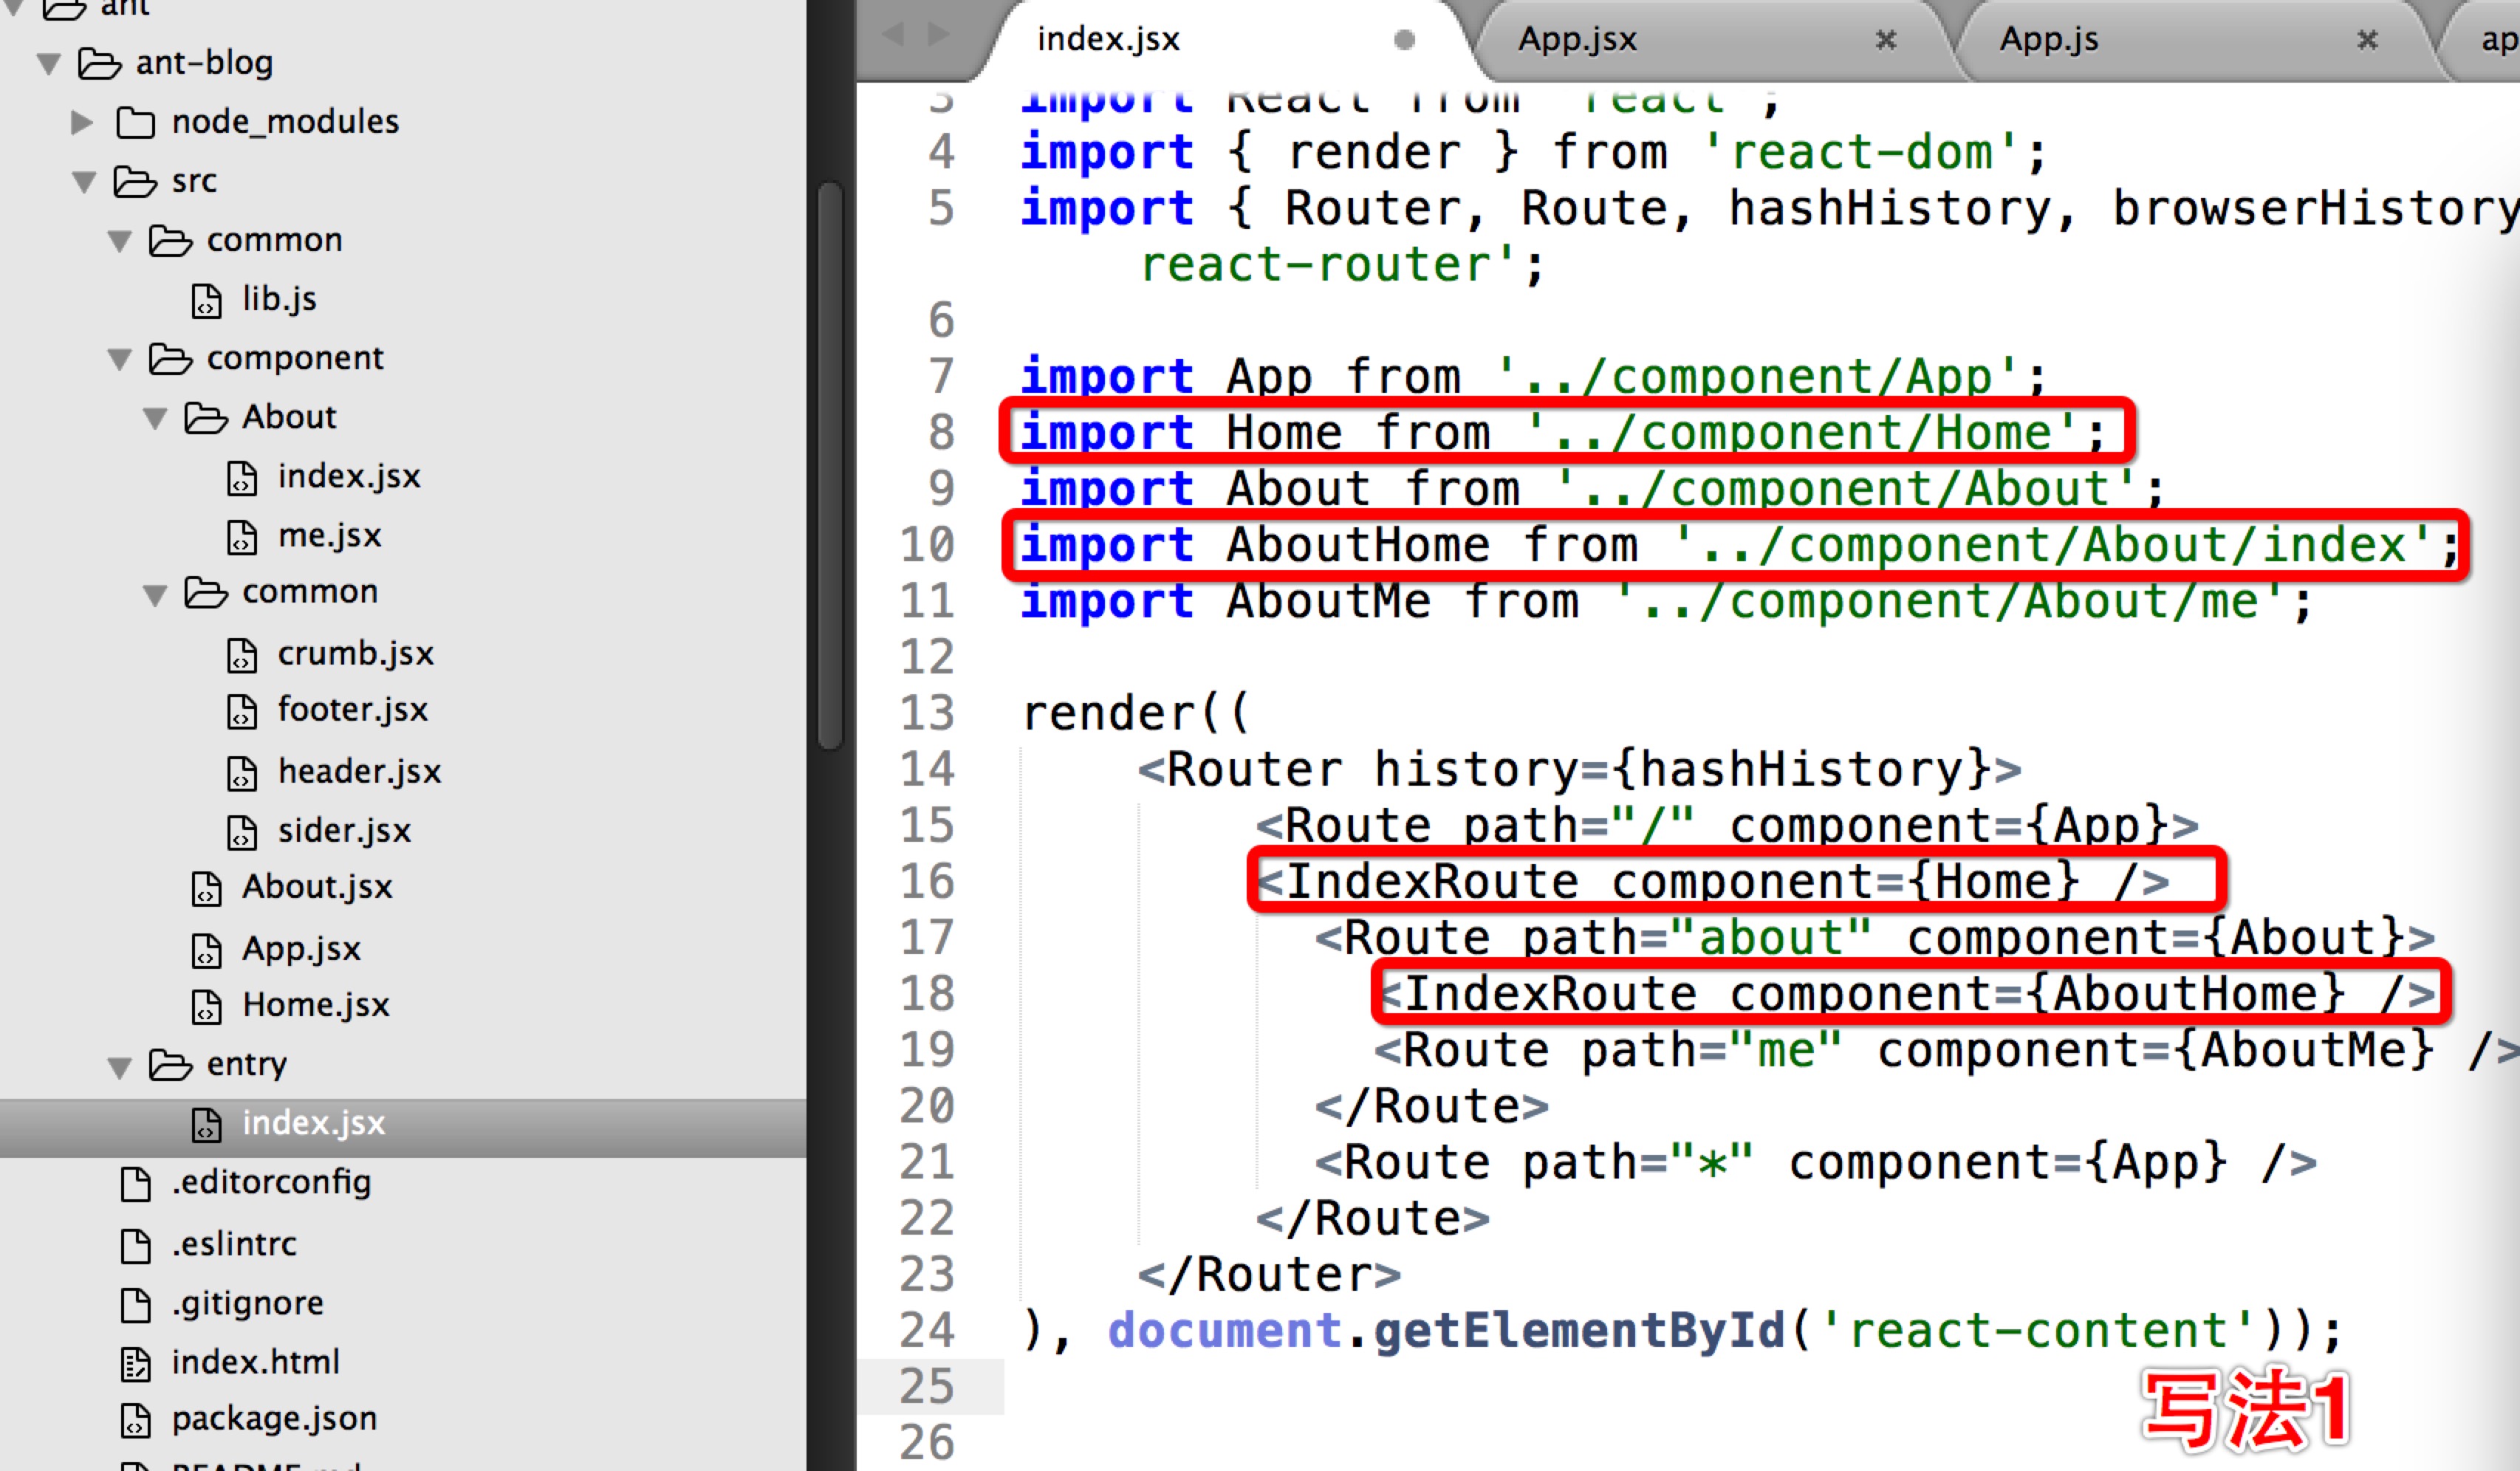Click the lib.js file icon
This screenshot has height=1471, width=2520.
tap(206, 300)
